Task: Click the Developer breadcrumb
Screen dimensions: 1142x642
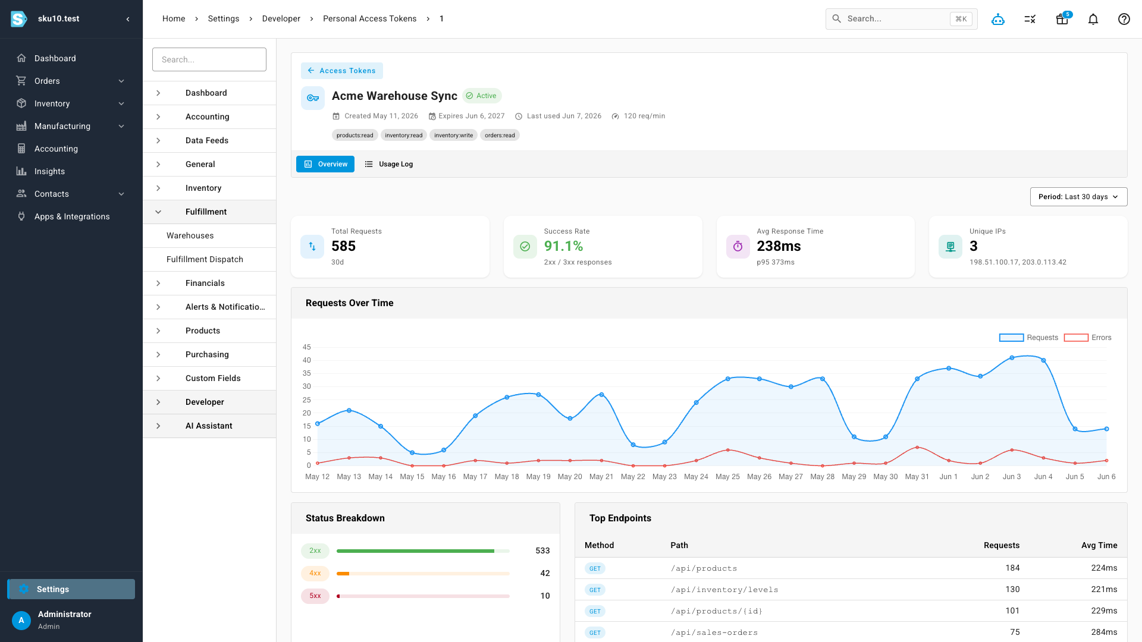Action: [x=281, y=19]
